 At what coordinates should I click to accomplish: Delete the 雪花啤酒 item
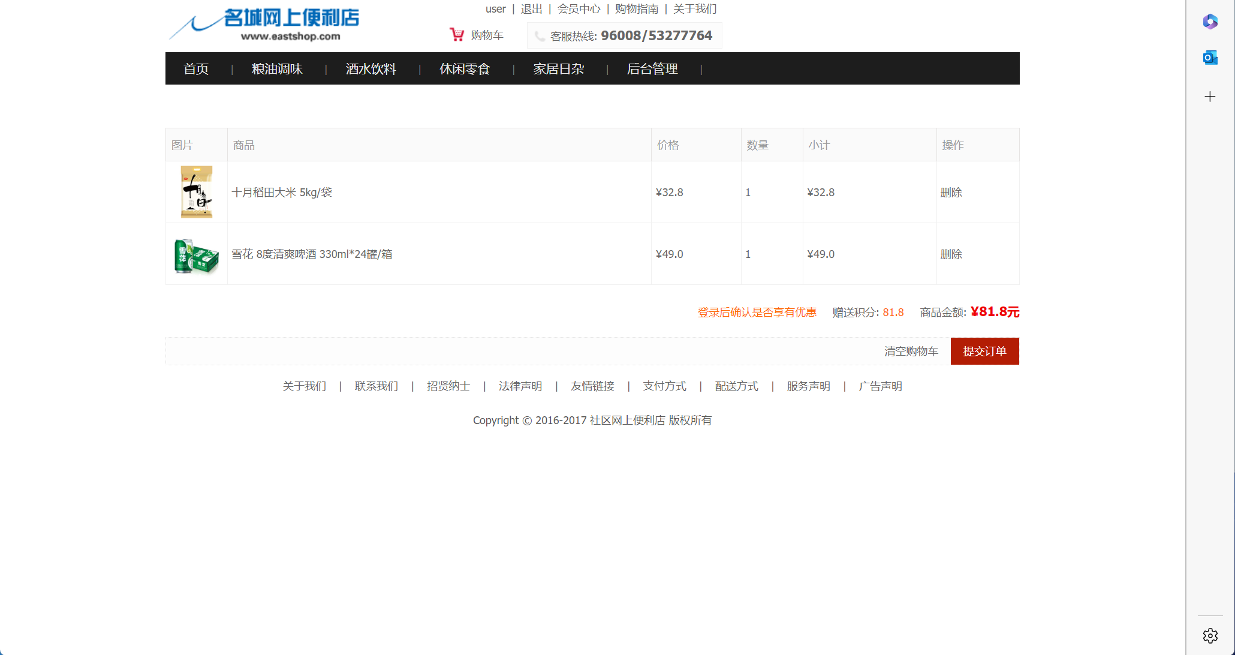coord(951,254)
